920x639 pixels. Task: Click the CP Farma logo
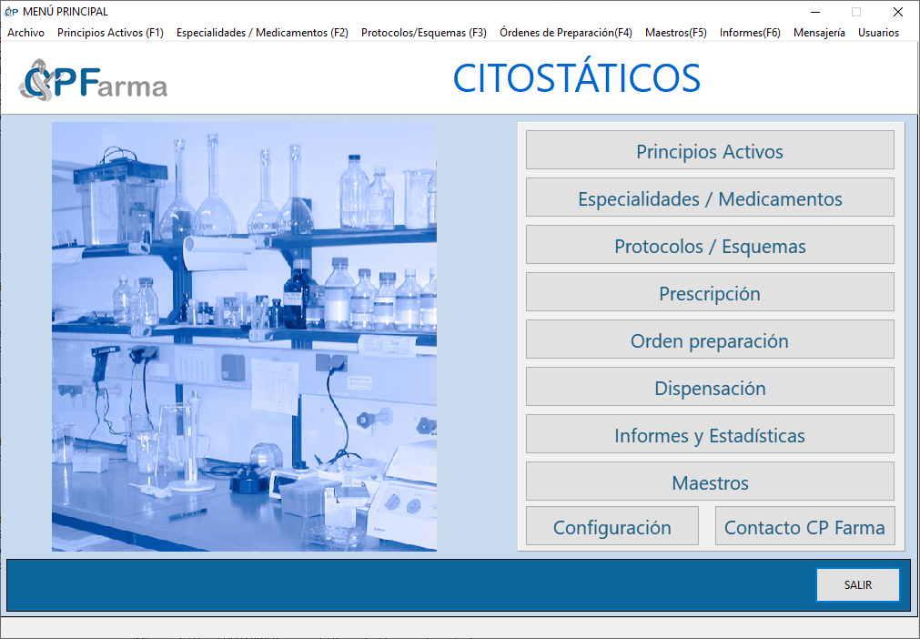[93, 80]
